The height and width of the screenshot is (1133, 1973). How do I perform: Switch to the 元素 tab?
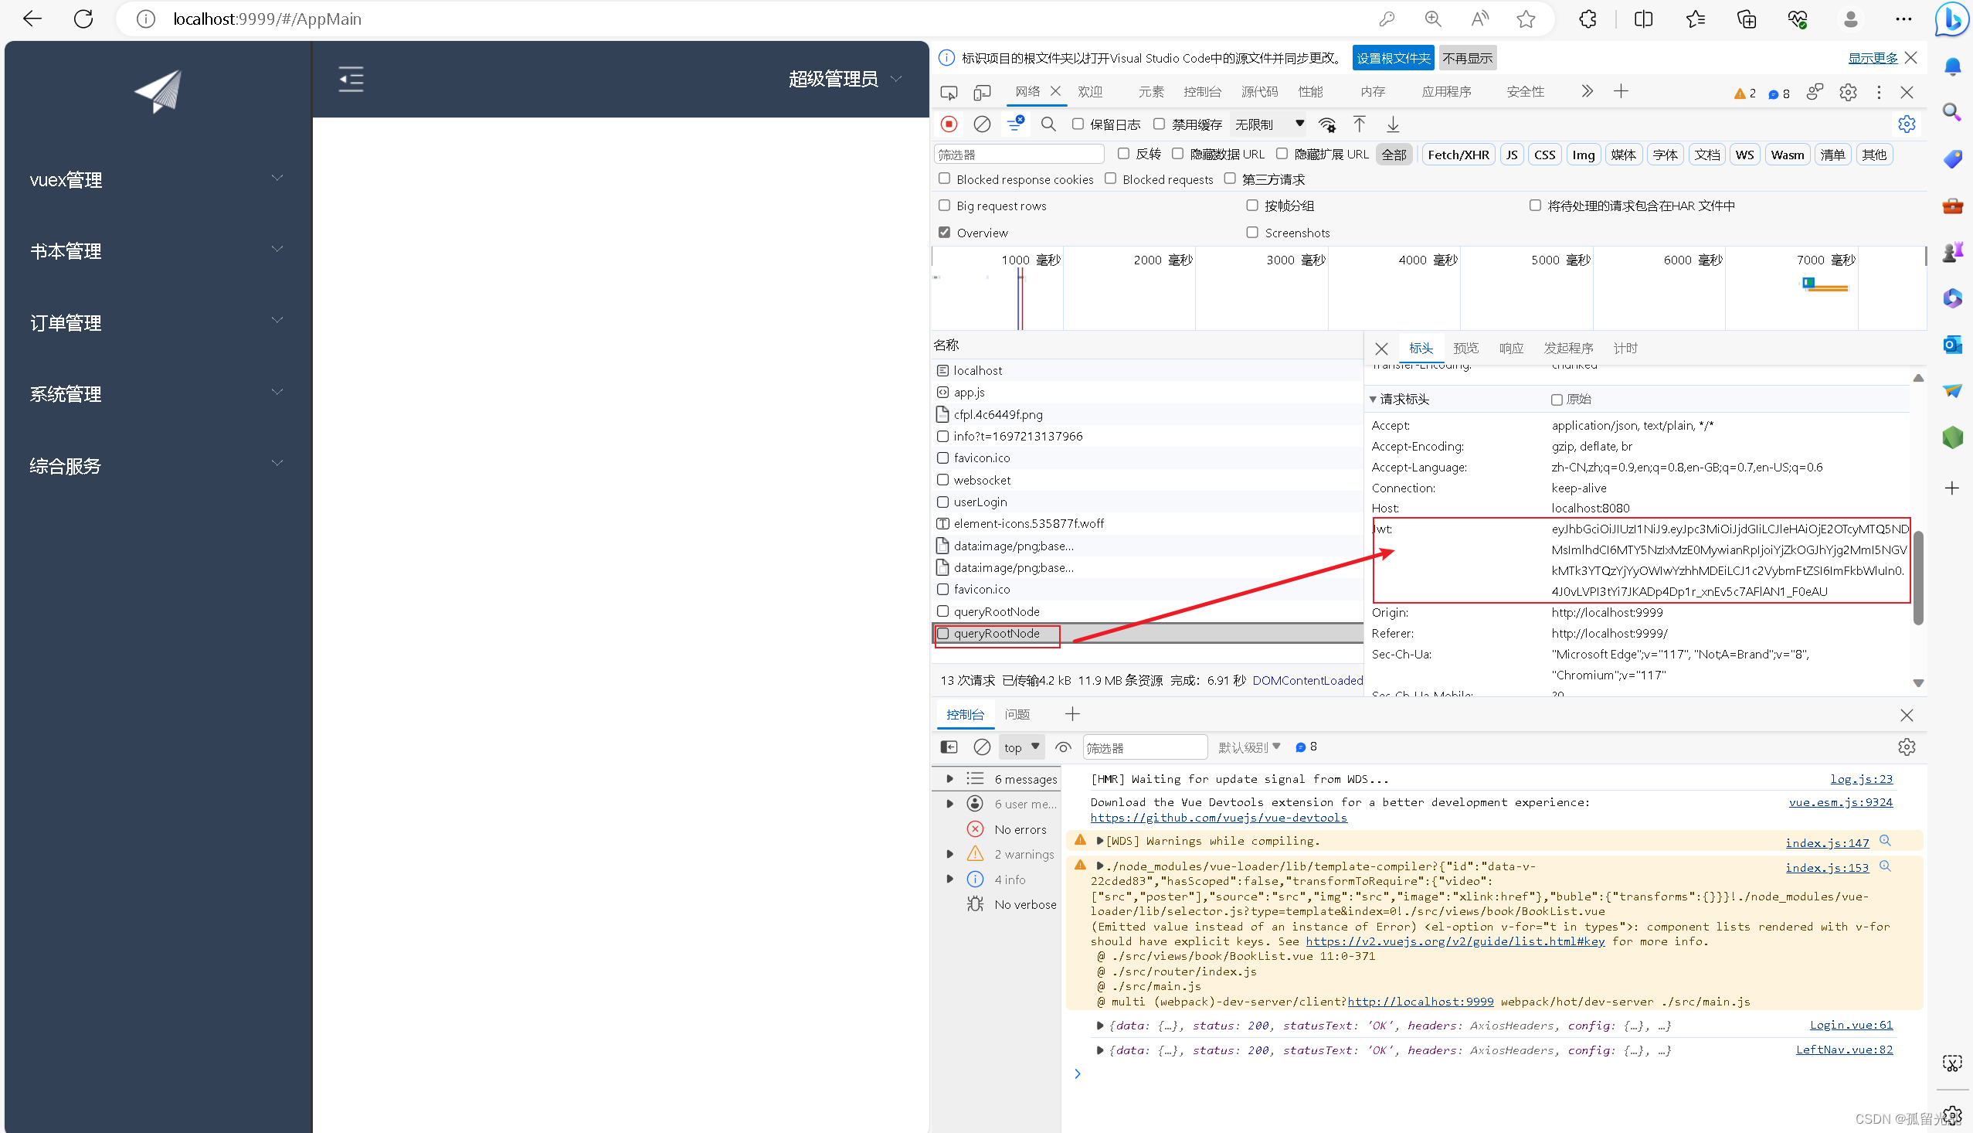click(x=1151, y=91)
